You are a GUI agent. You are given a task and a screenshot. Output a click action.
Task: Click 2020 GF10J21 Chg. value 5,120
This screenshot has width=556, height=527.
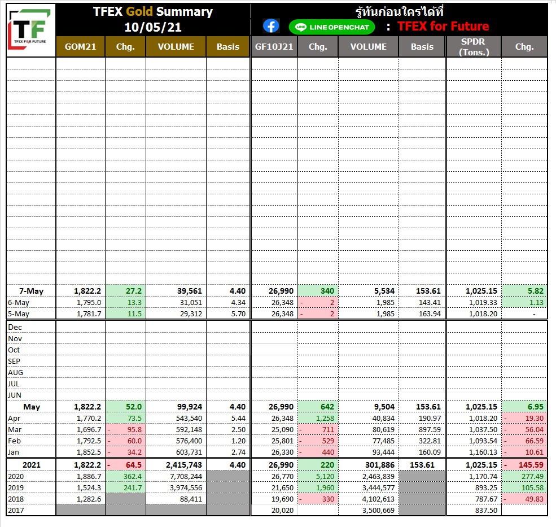[x=325, y=477]
